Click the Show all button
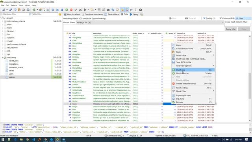The height and width of the screenshot is (142, 252). coord(190,19)
